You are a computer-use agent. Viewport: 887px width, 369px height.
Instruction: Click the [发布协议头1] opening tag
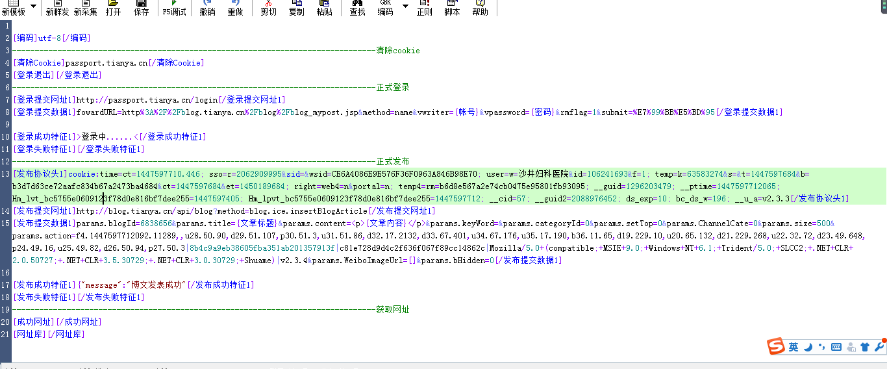(40, 174)
